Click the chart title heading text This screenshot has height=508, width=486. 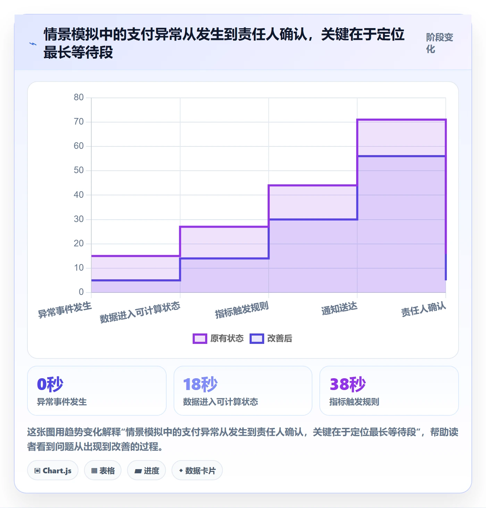pyautogui.click(x=224, y=43)
